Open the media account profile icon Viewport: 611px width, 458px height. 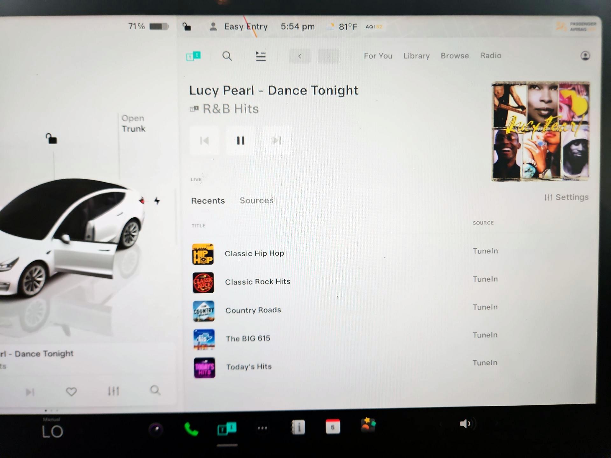[585, 56]
